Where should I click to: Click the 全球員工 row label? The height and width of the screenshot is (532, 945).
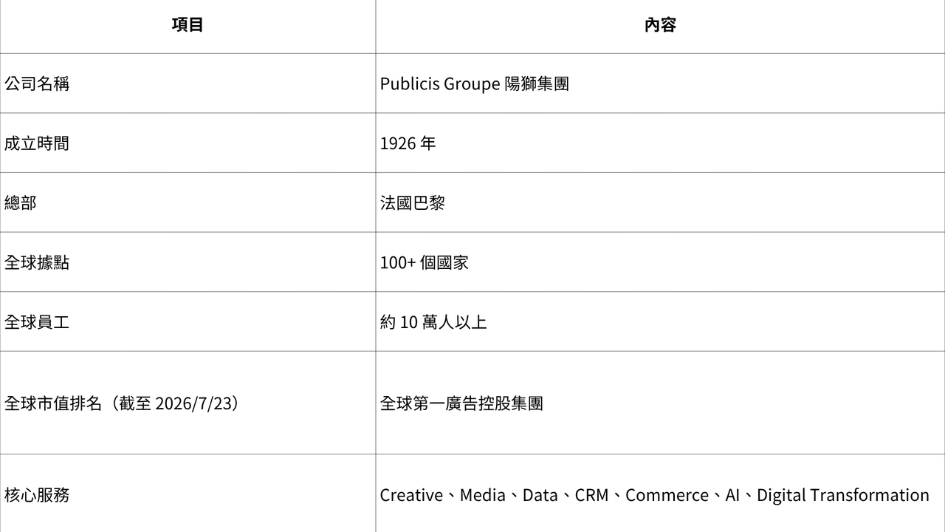pyautogui.click(x=188, y=321)
